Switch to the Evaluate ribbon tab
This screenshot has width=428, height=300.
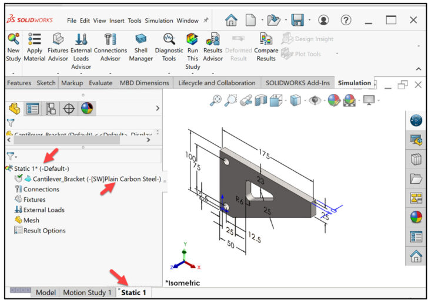pos(101,83)
